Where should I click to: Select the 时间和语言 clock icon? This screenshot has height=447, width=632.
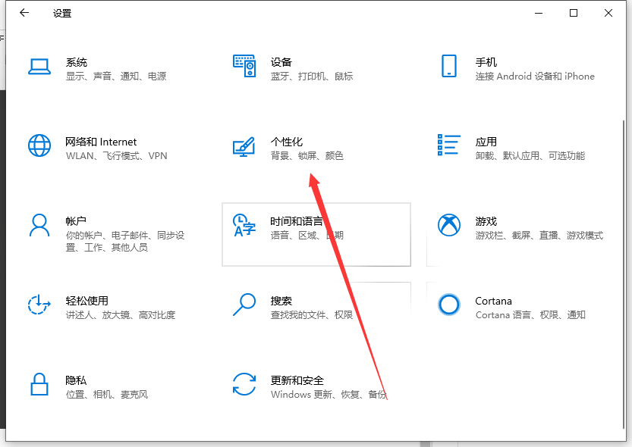[244, 225]
